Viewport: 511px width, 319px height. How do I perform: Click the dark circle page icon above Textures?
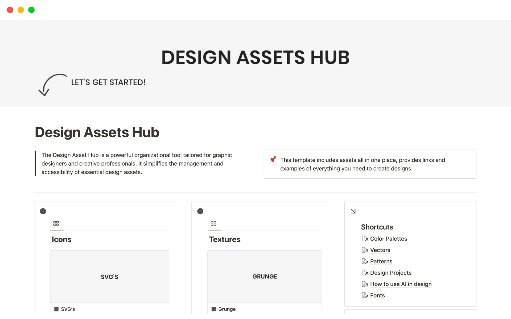tap(200, 211)
